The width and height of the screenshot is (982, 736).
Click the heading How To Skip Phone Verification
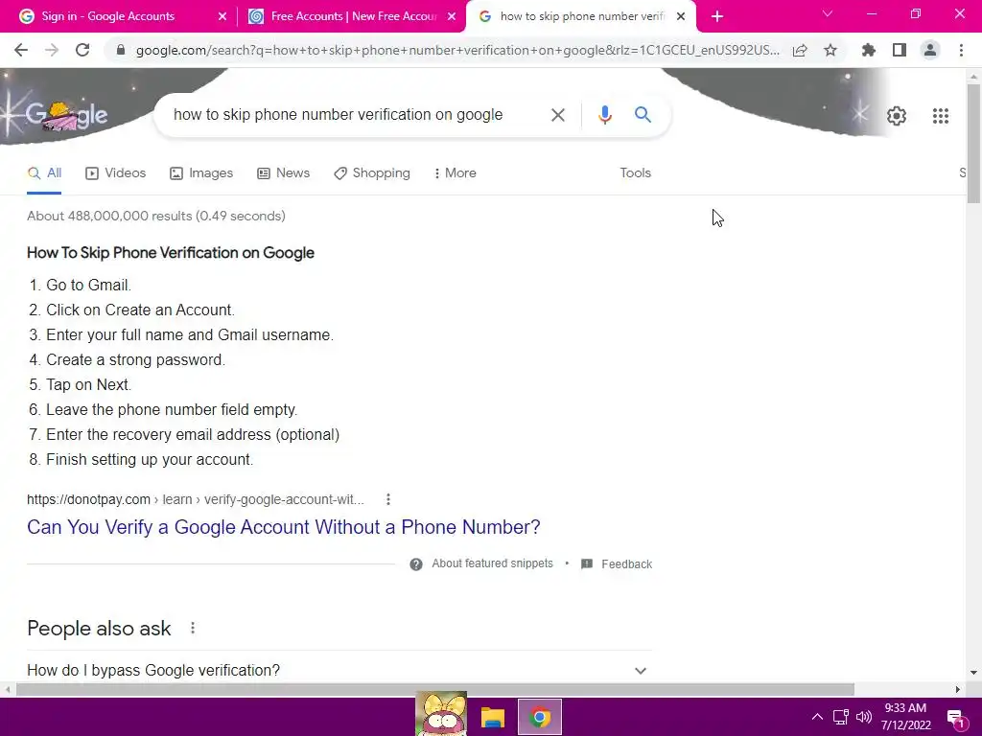click(171, 253)
